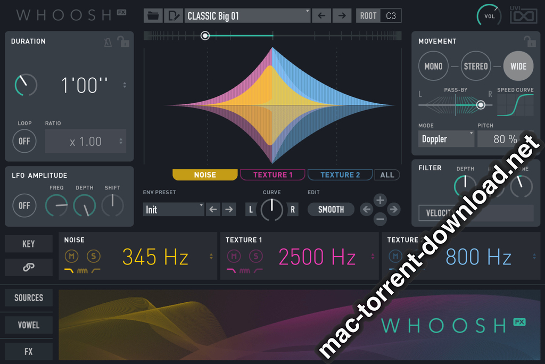Select Noise low-pass filter shape icon
The image size is (545, 364).
pyautogui.click(x=69, y=270)
